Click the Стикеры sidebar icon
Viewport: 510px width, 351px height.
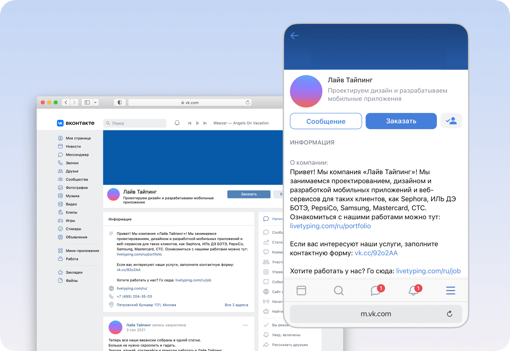pyautogui.click(x=60, y=229)
